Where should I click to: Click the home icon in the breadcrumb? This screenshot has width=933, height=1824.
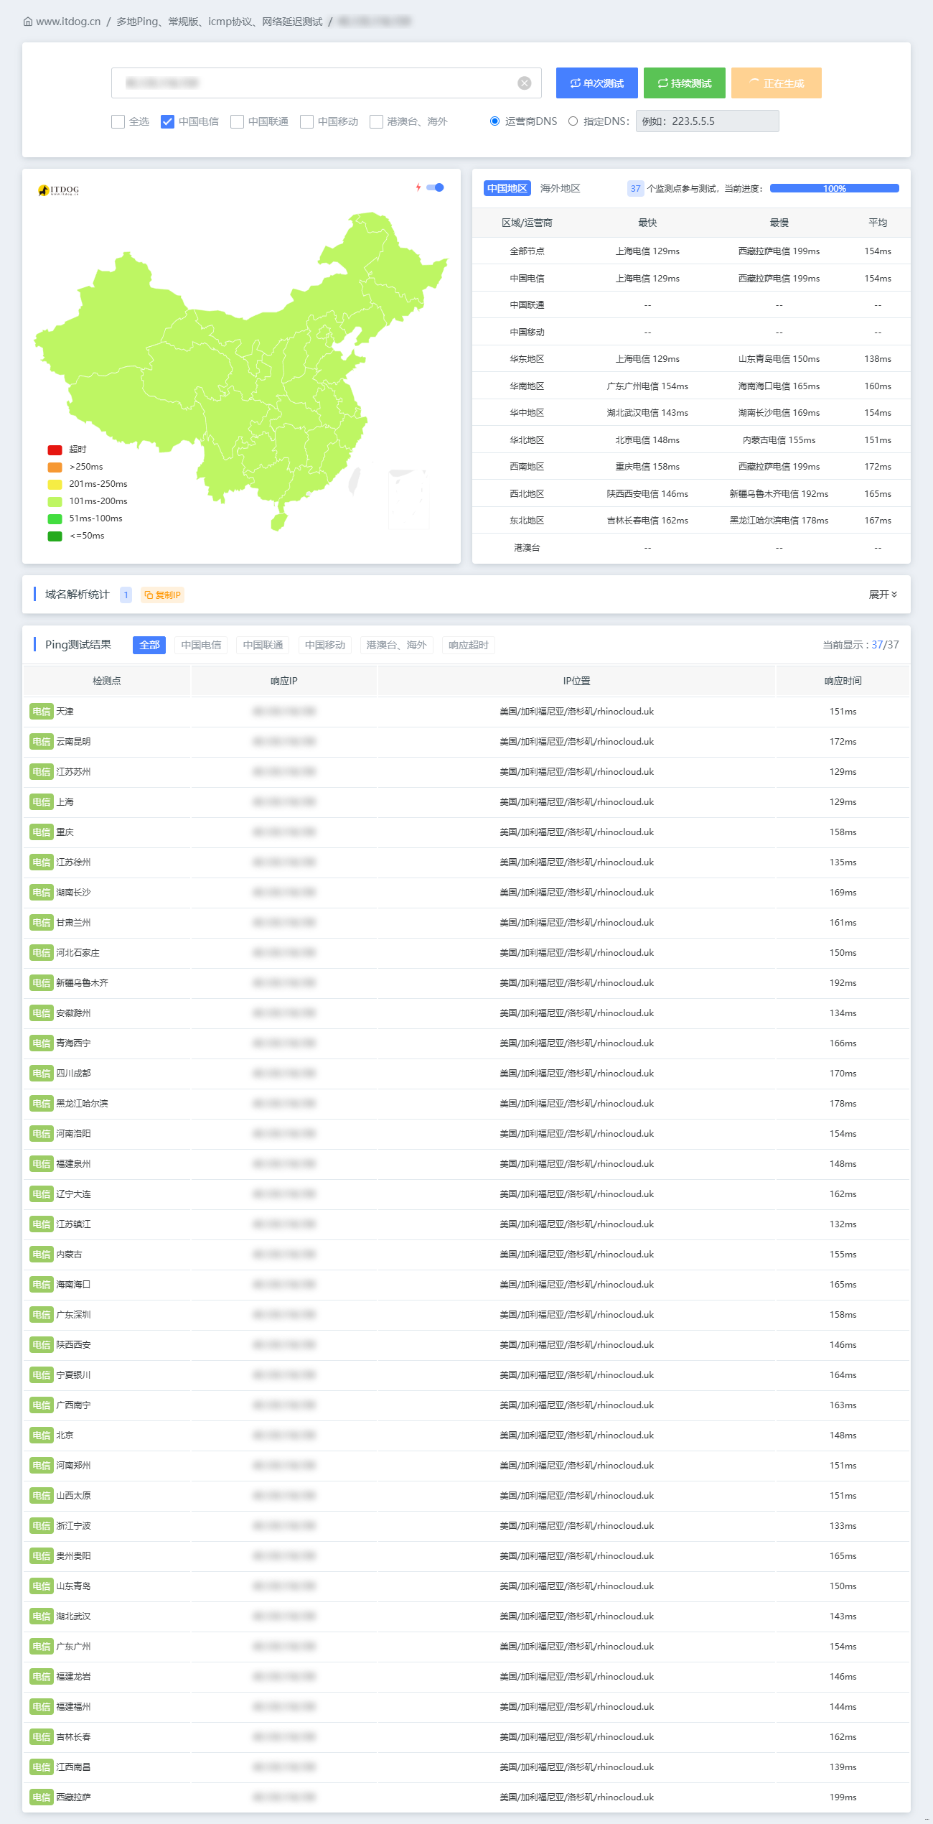(x=28, y=22)
